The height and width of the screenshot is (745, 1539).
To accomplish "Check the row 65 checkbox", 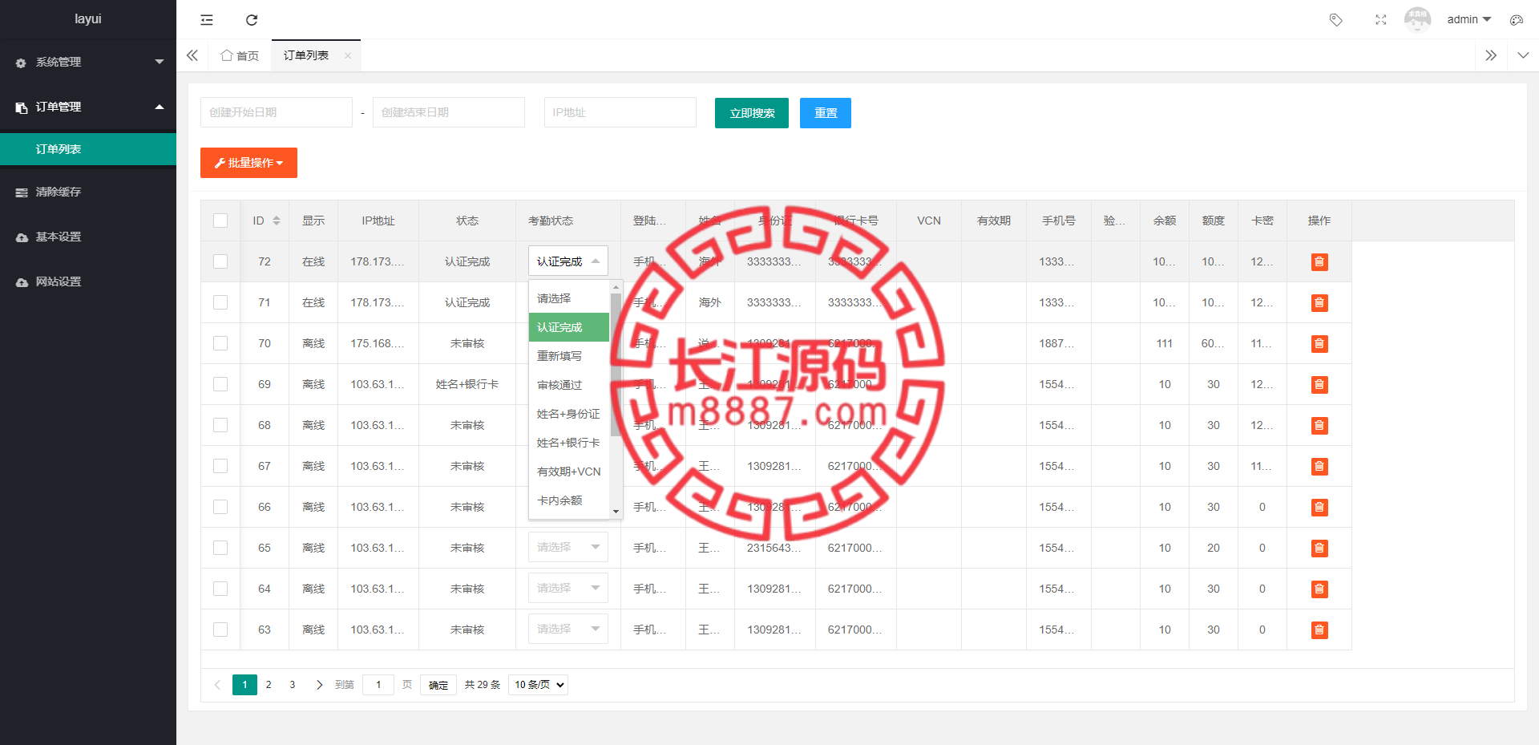I will coord(220,548).
